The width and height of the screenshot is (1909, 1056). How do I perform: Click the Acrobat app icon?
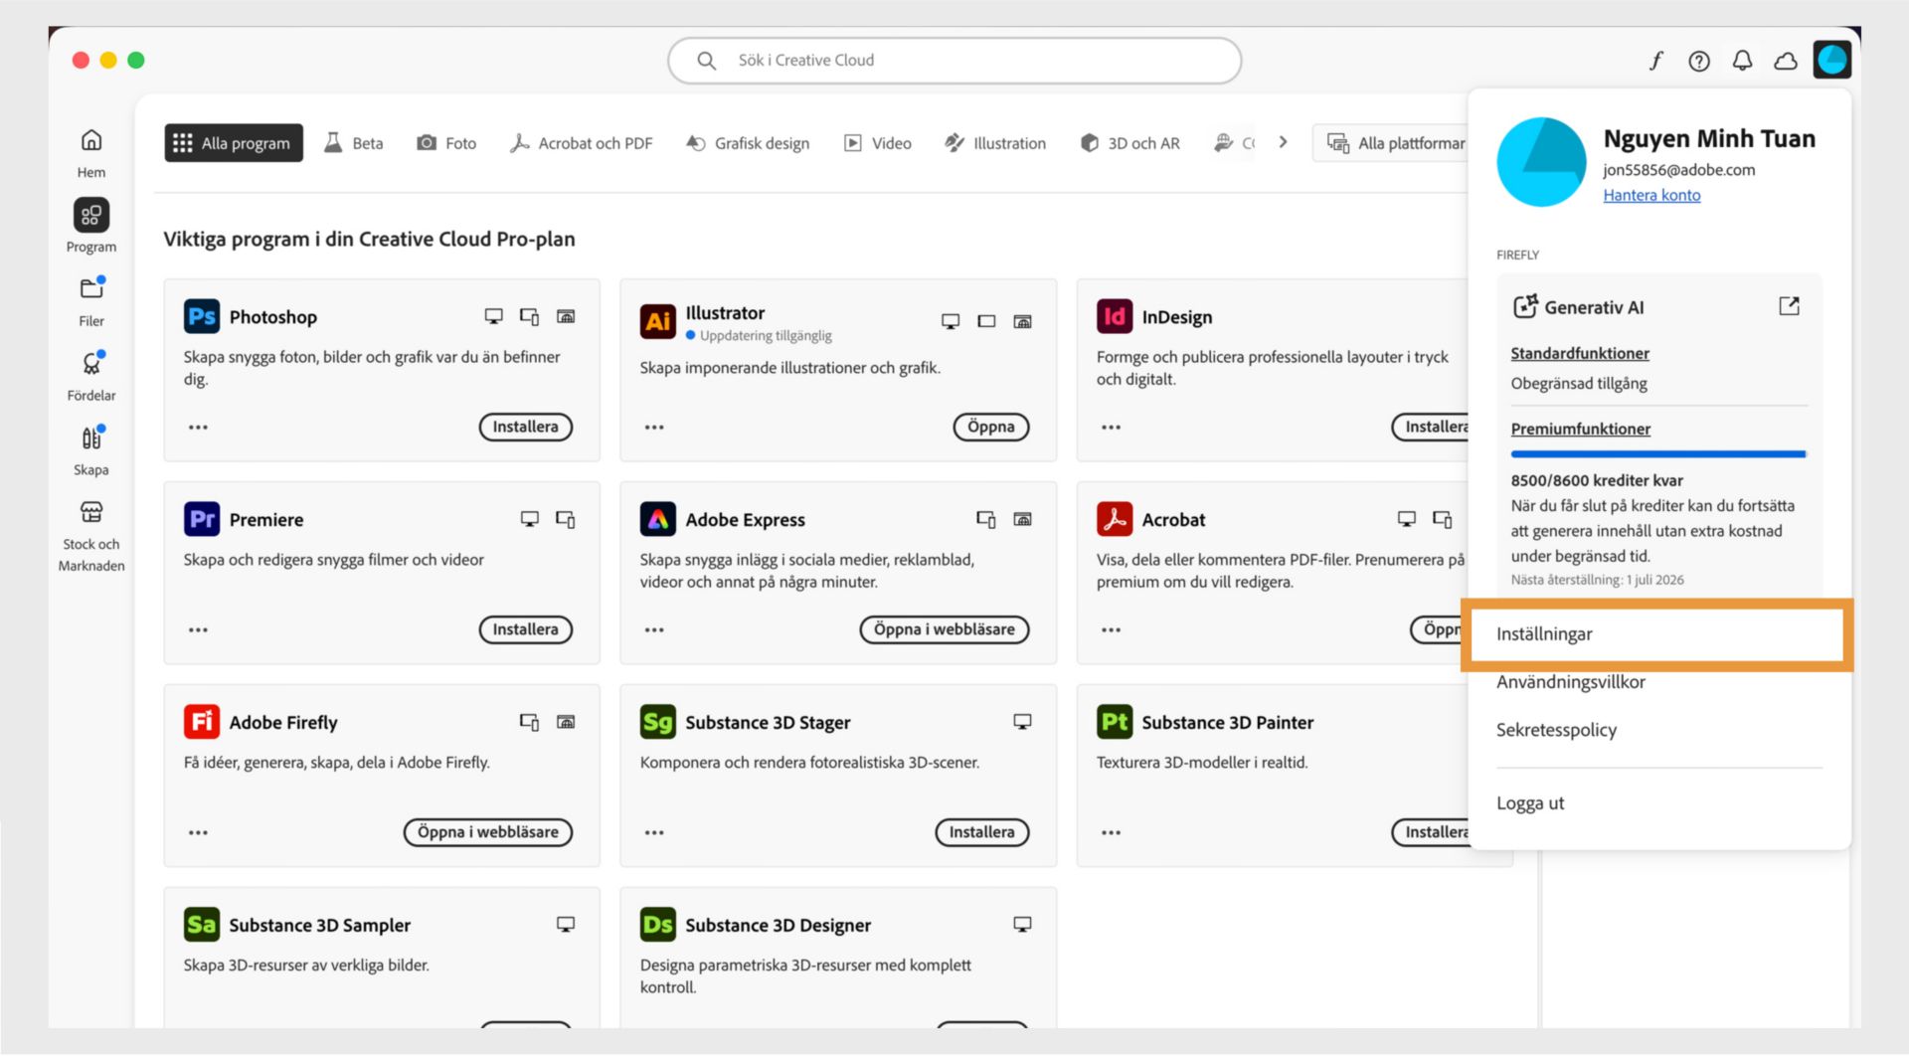(1115, 519)
